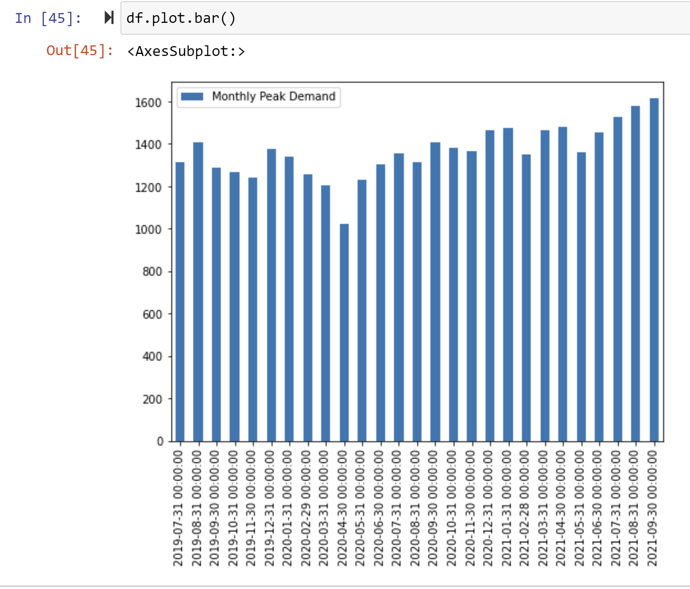This screenshot has width=690, height=589.
Task: Click the 1000 y-axis tick label
Action: tap(148, 230)
